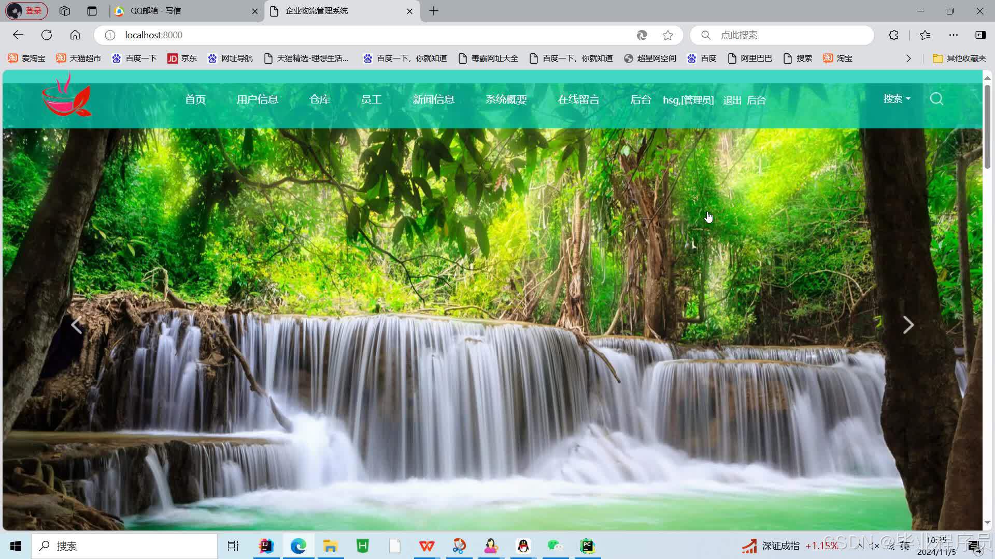Click the magnifier search icon in site header
This screenshot has width=995, height=559.
point(936,99)
